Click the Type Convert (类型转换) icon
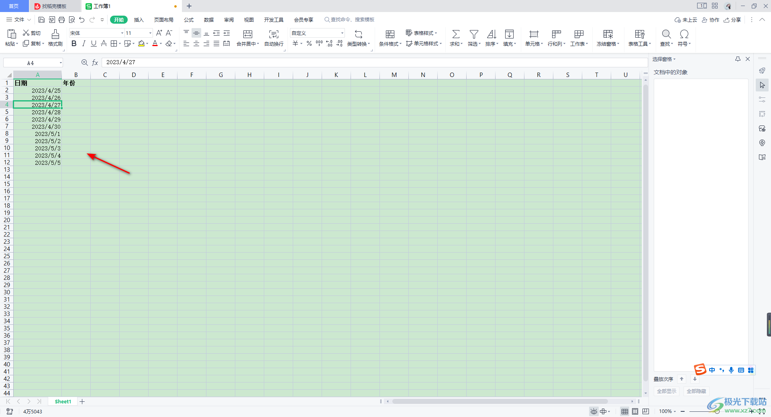Viewport: 771px width, 417px height. (x=359, y=34)
